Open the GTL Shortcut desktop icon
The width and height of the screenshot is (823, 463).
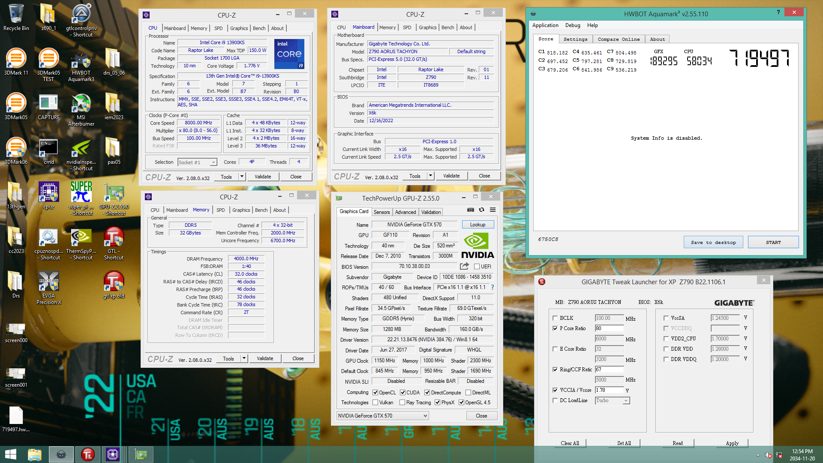tap(114, 244)
